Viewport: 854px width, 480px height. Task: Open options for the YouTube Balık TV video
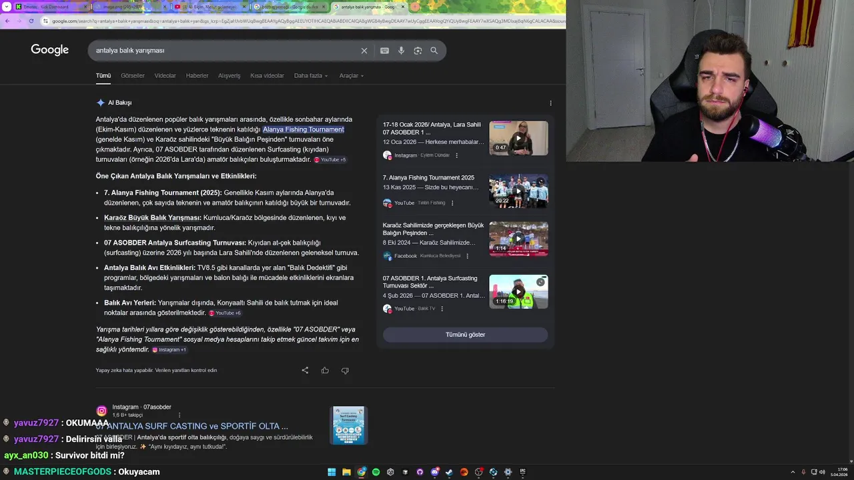tap(442, 309)
